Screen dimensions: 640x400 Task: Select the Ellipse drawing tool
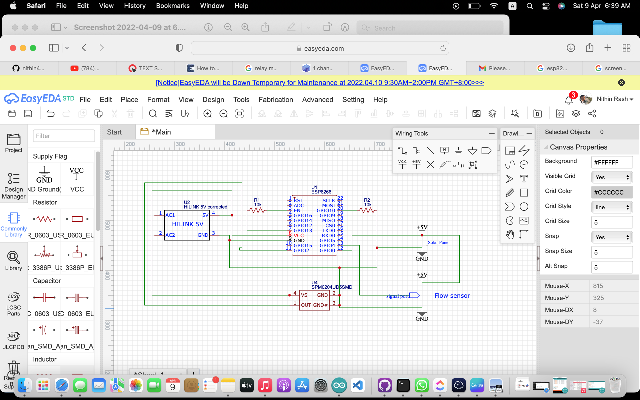(524, 206)
